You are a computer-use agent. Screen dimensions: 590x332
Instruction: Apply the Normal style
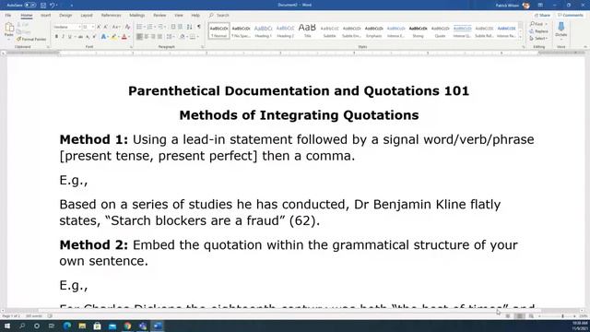[x=218, y=30]
